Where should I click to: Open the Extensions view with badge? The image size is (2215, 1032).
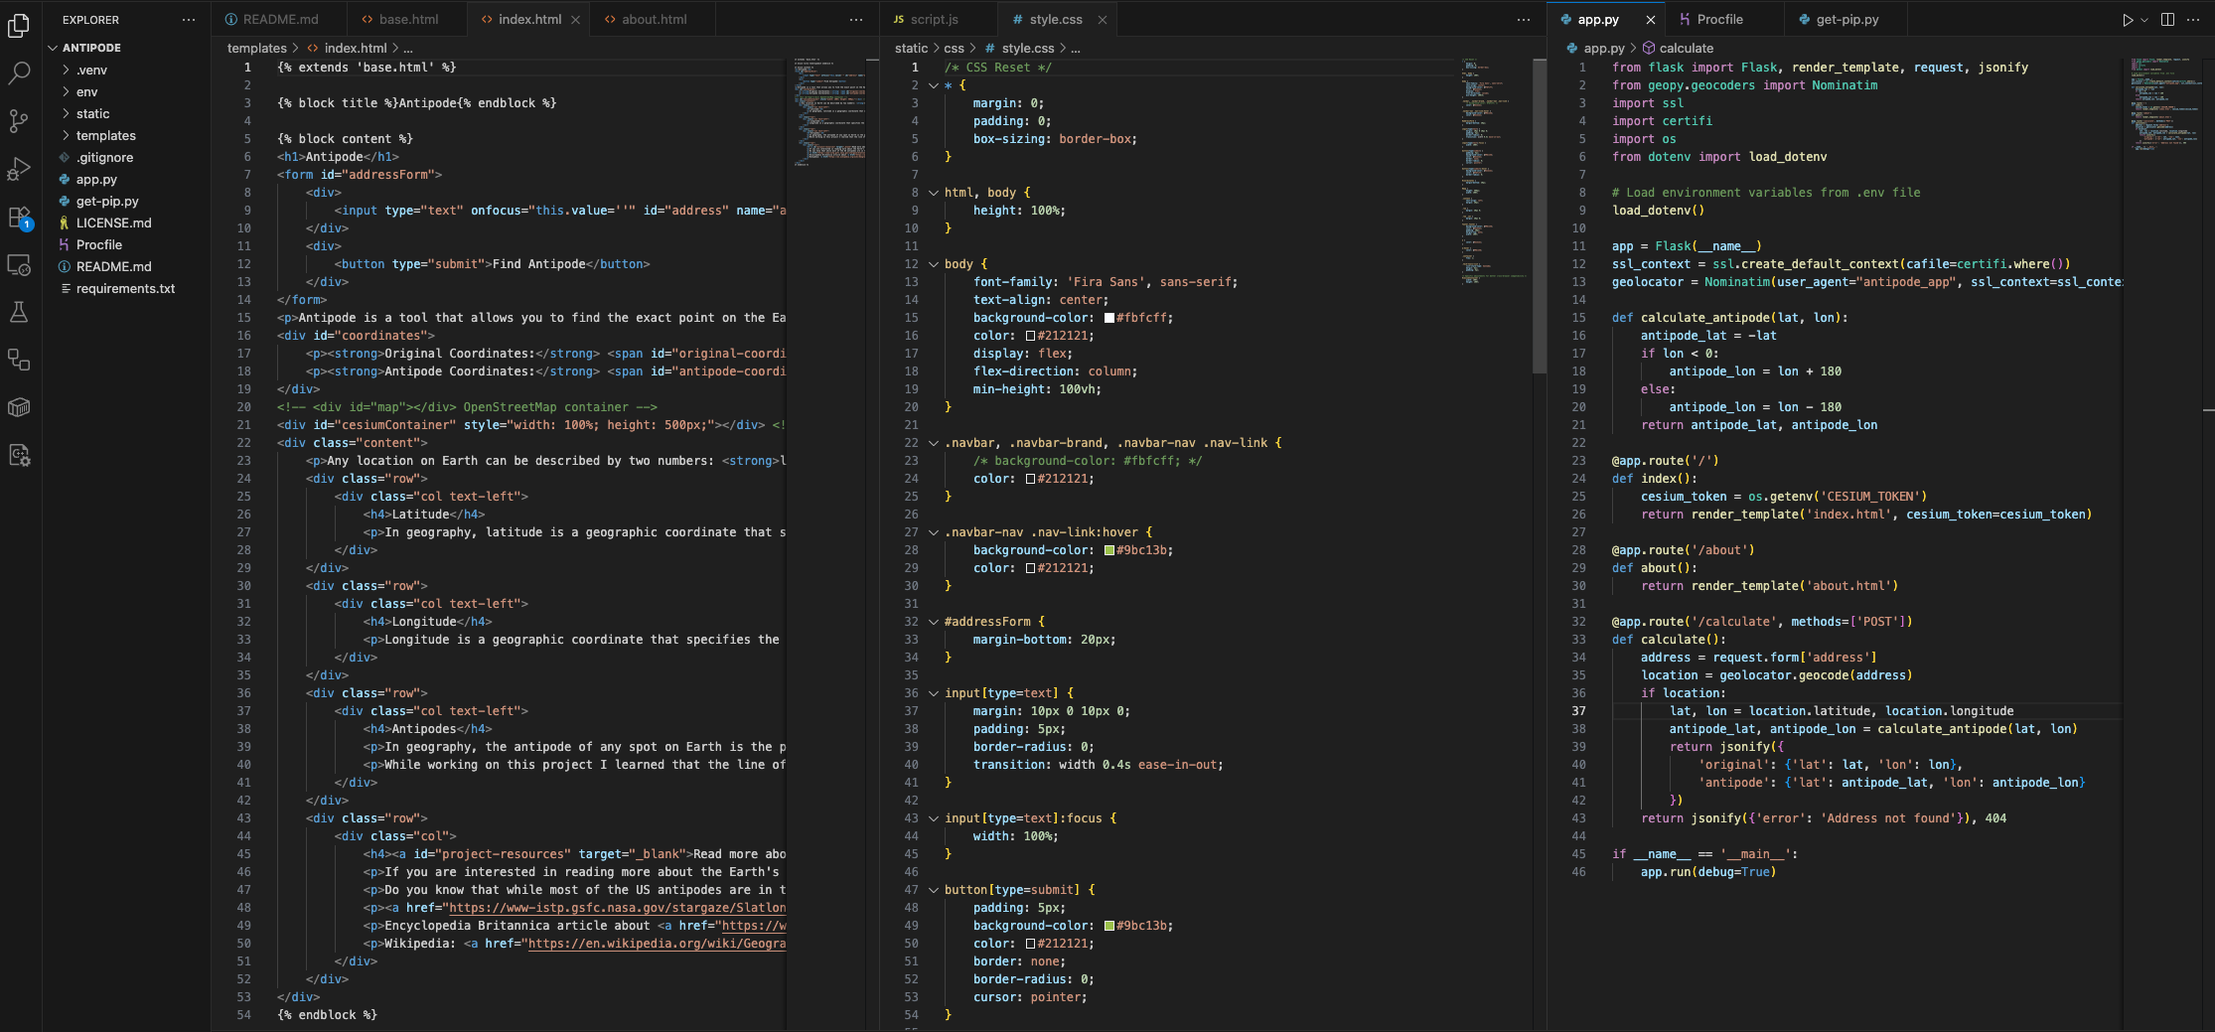pyautogui.click(x=19, y=218)
